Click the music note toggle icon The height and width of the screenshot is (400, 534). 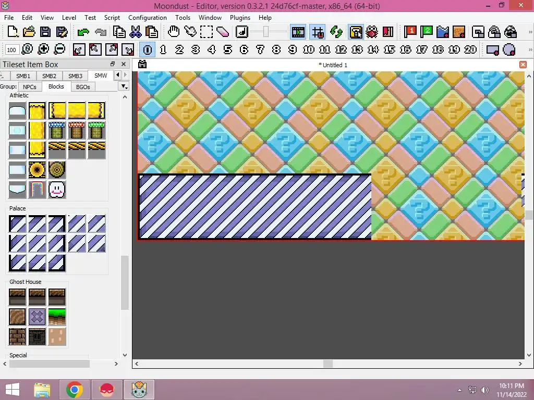pyautogui.click(x=242, y=32)
